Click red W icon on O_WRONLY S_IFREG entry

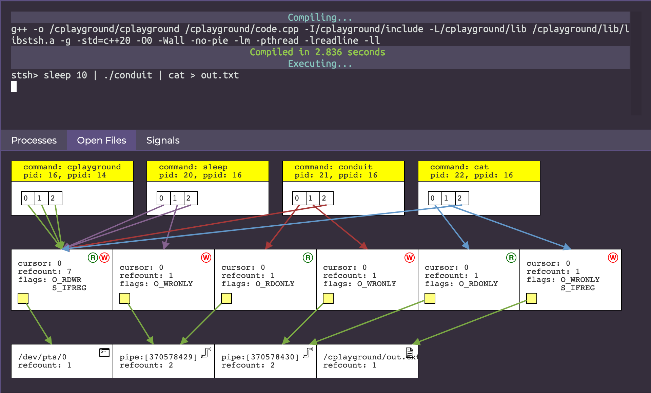point(613,258)
